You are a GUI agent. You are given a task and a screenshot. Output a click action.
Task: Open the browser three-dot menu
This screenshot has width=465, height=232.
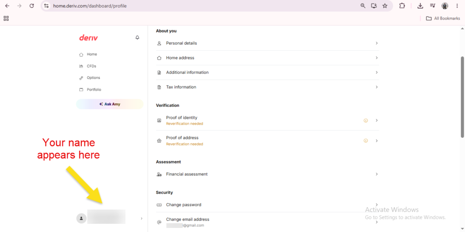click(x=457, y=5)
